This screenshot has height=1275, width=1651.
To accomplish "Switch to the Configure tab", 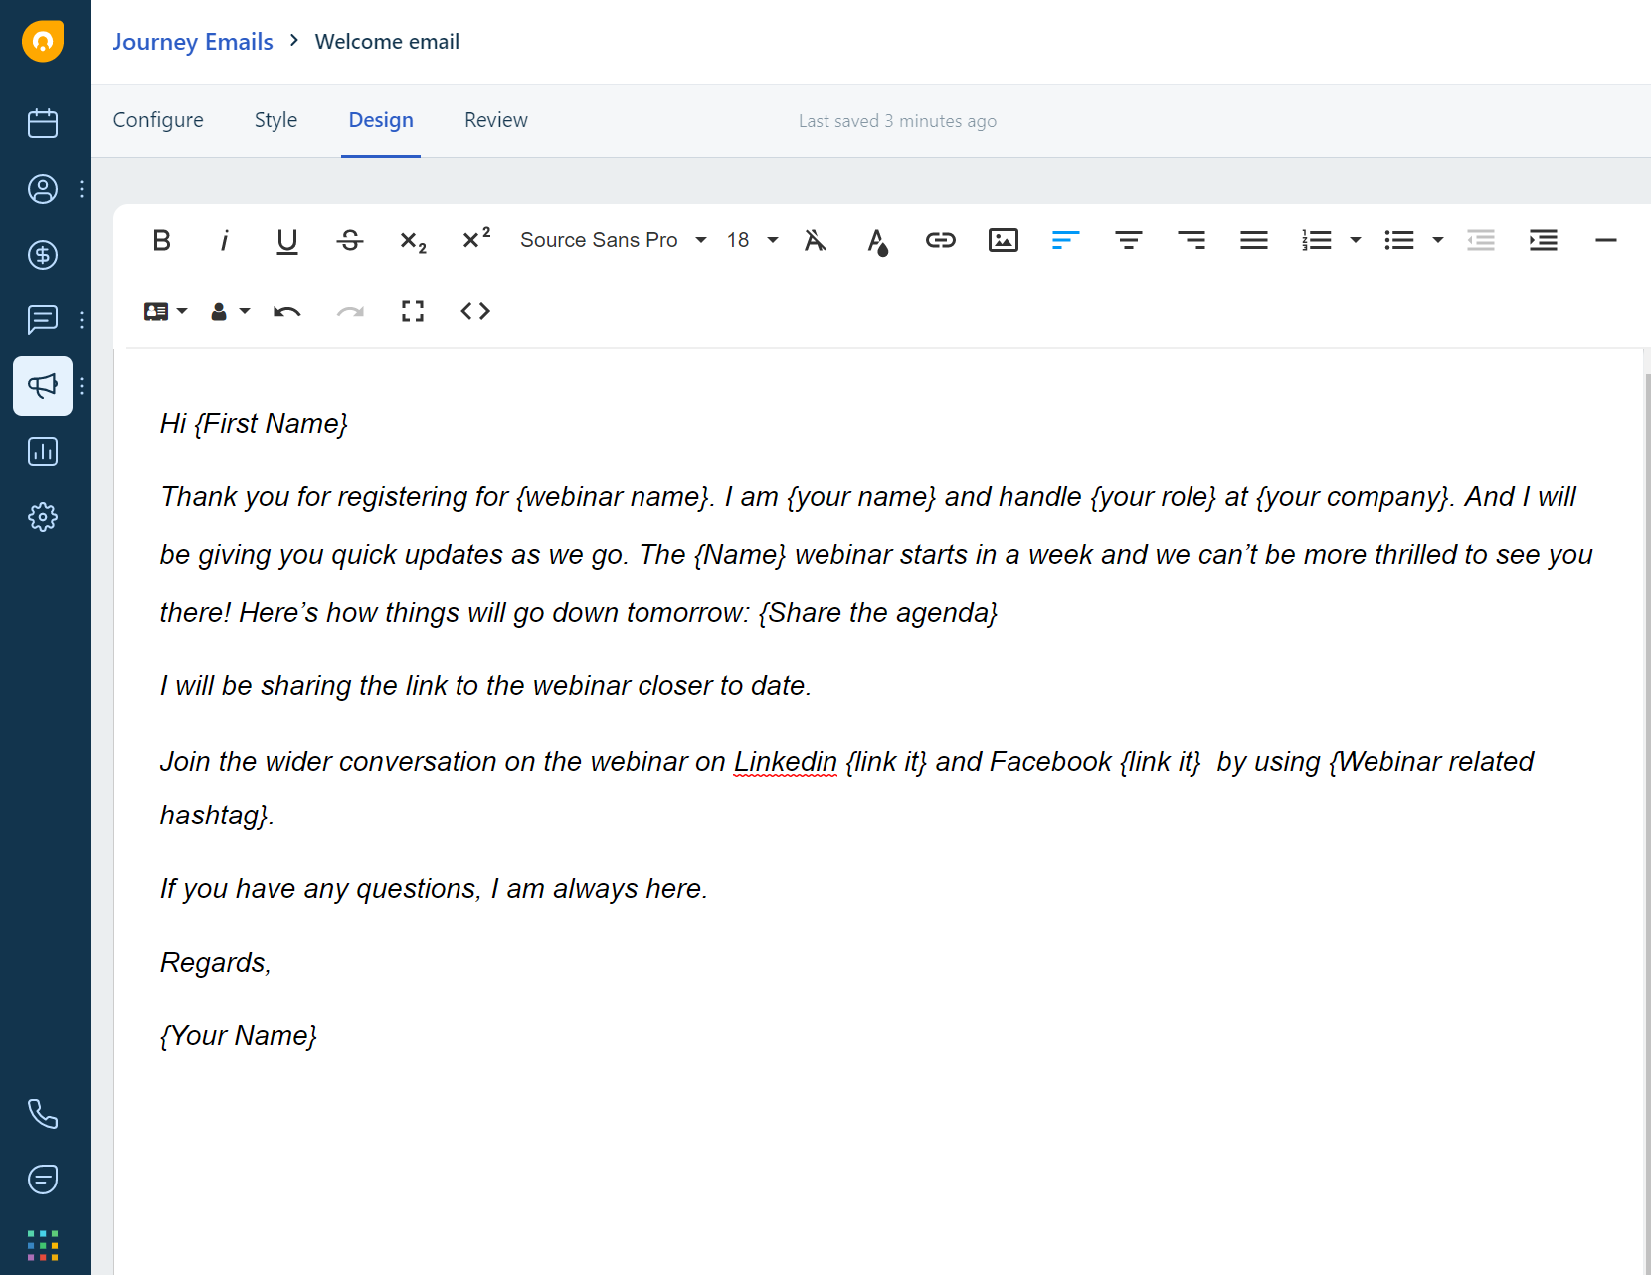I will coord(158,120).
